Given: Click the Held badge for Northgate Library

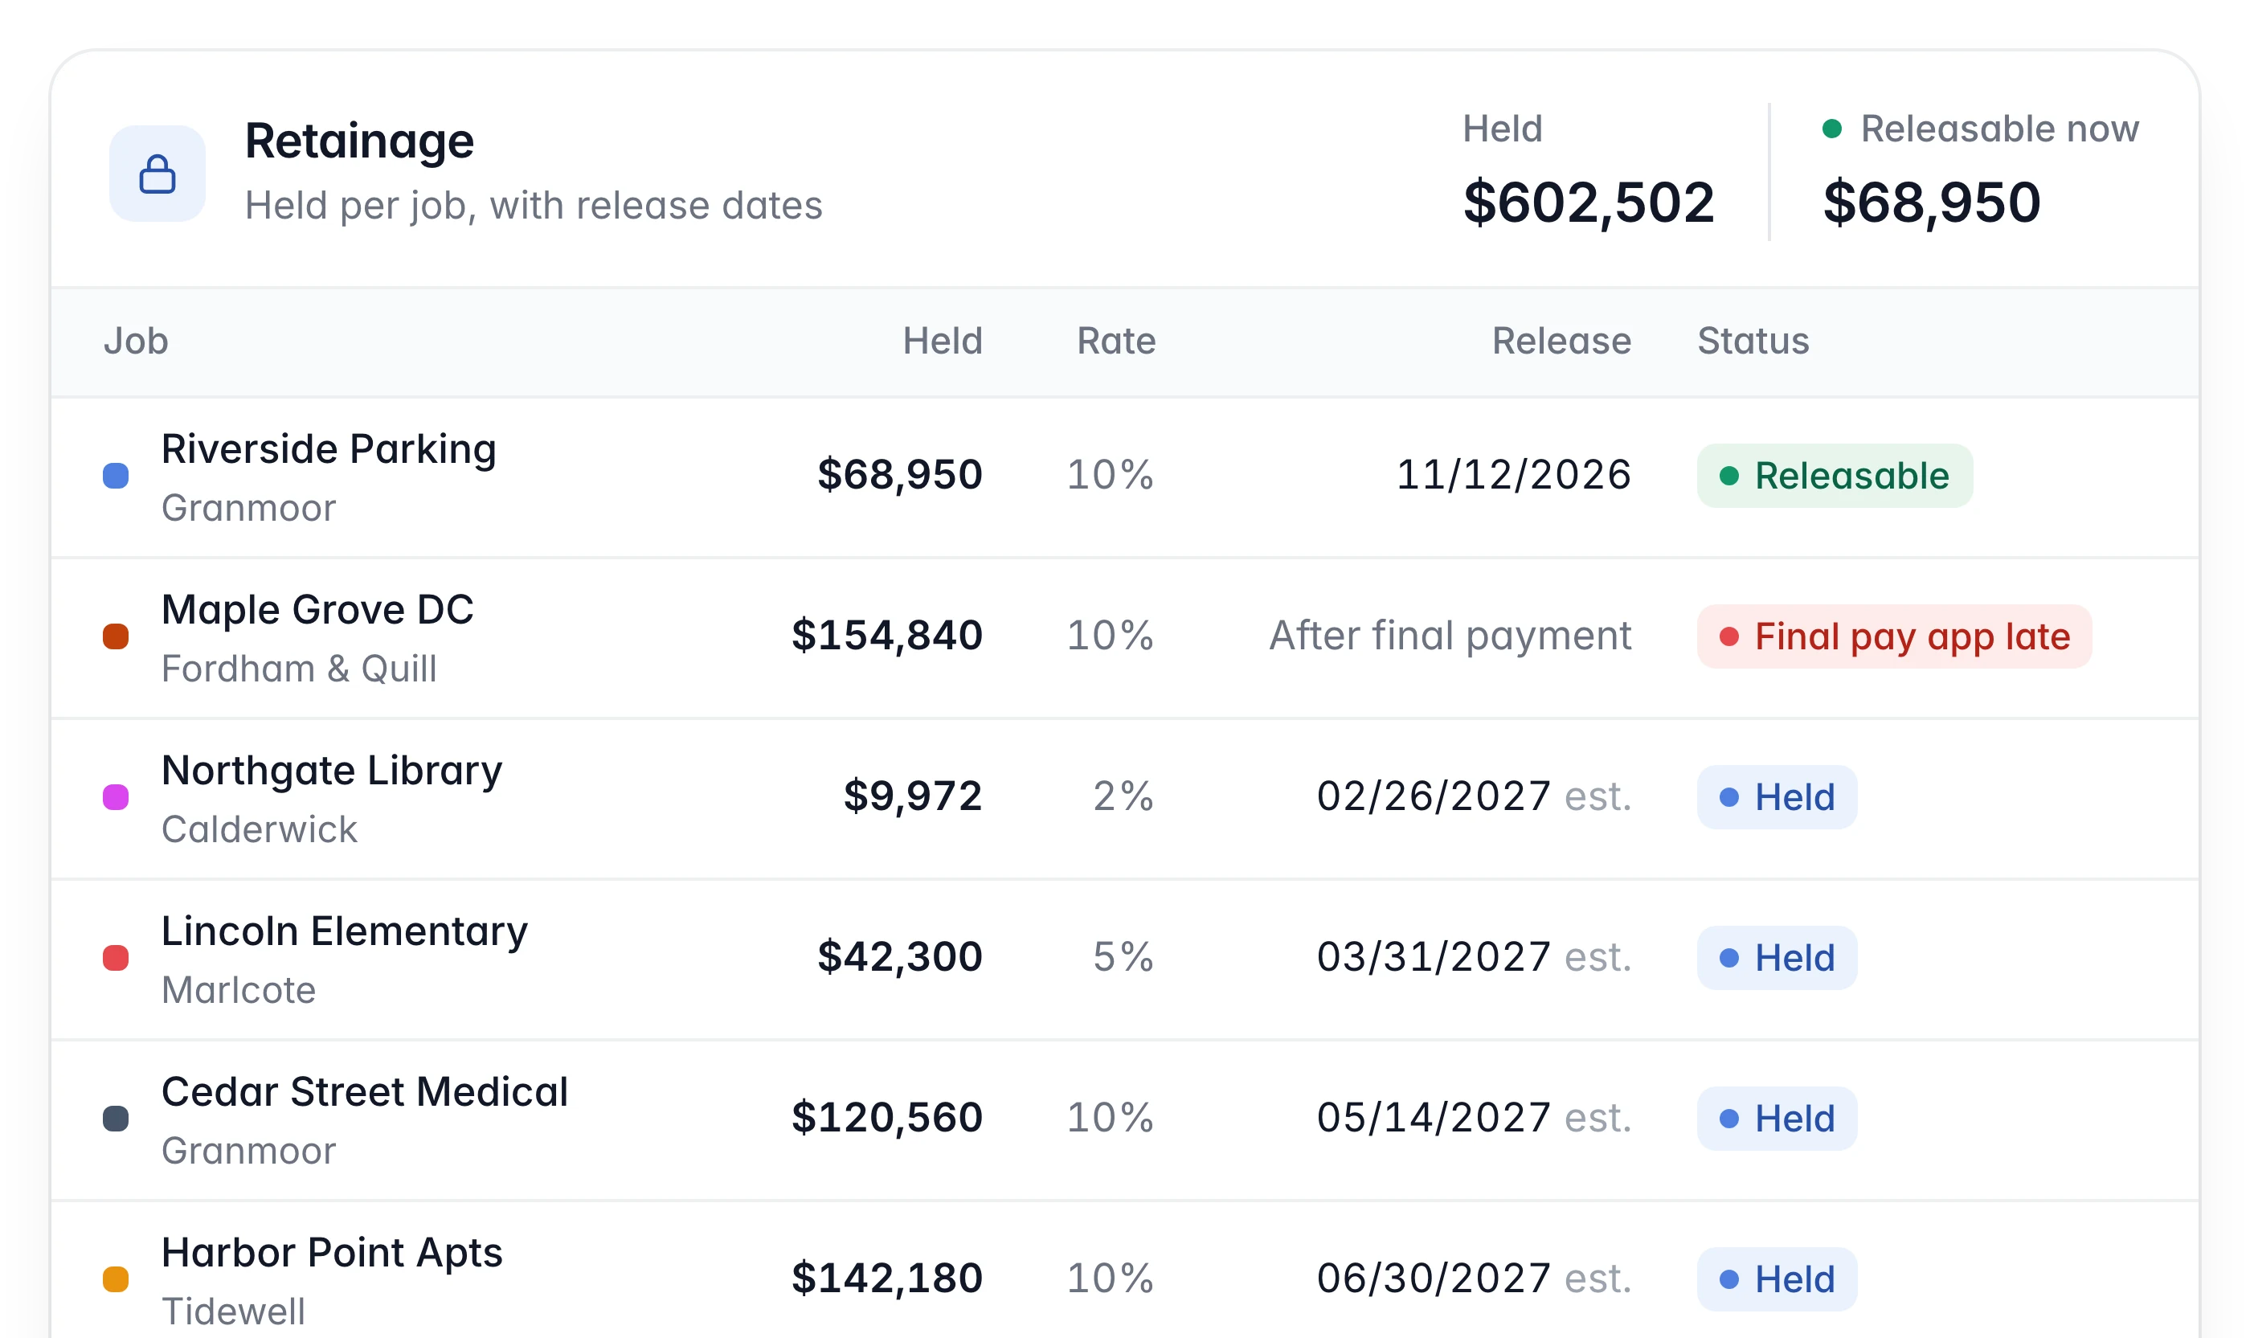Looking at the screenshot, I should coord(1777,797).
